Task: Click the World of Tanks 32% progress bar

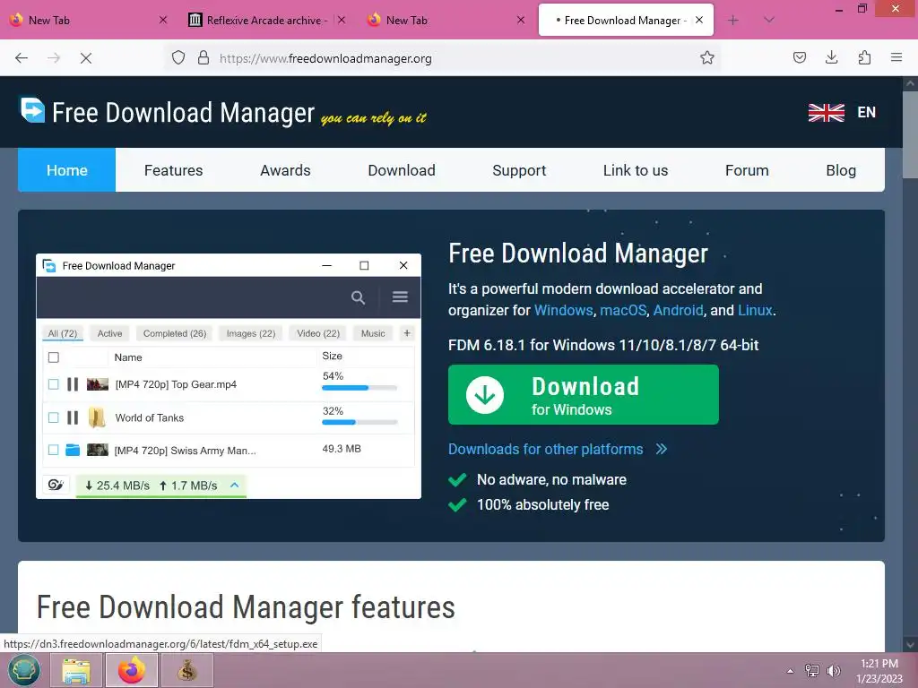Action: click(x=359, y=422)
